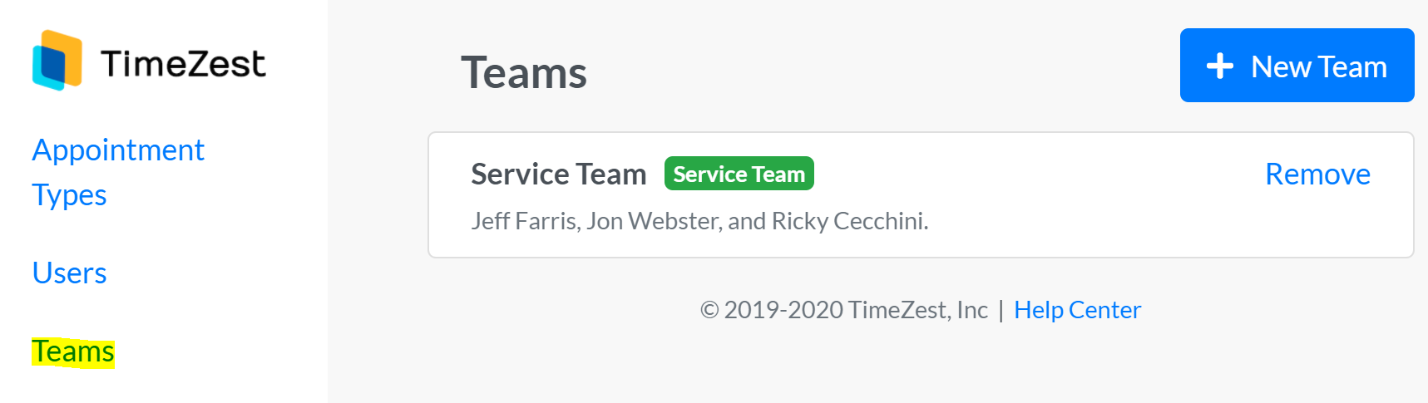The image size is (1428, 403).
Task: Remove the Service Team
Action: [x=1317, y=174]
